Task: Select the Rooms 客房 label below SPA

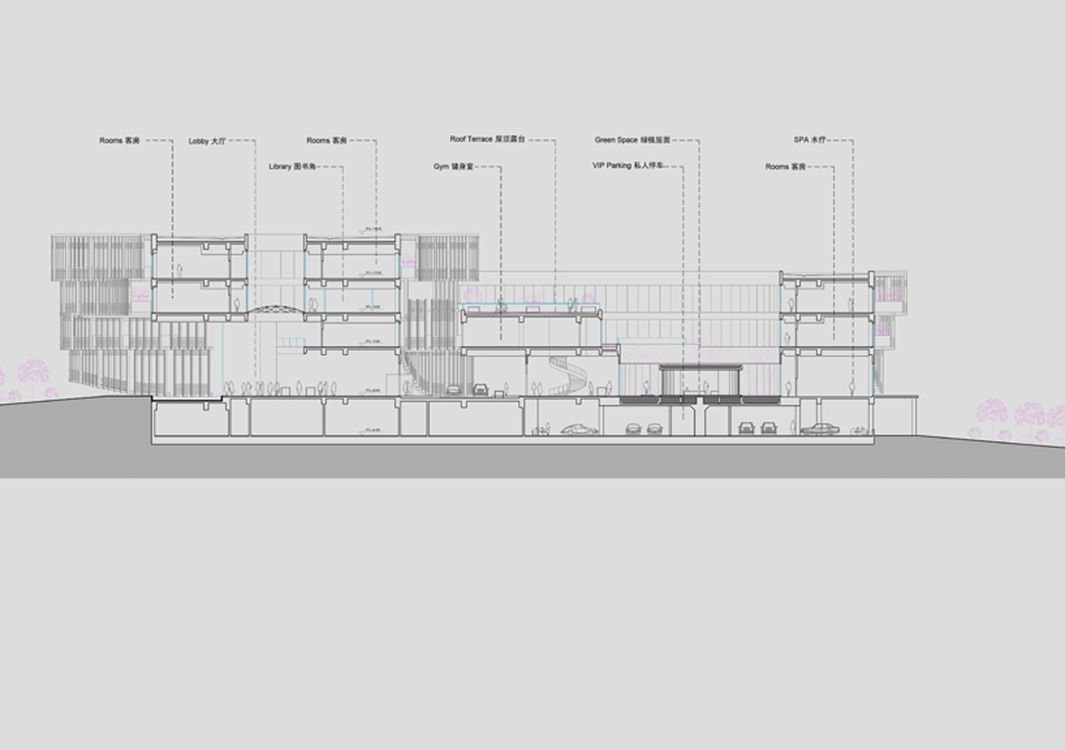Action: (785, 166)
